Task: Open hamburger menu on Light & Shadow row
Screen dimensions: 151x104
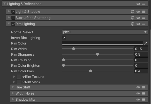Action: click(144, 12)
